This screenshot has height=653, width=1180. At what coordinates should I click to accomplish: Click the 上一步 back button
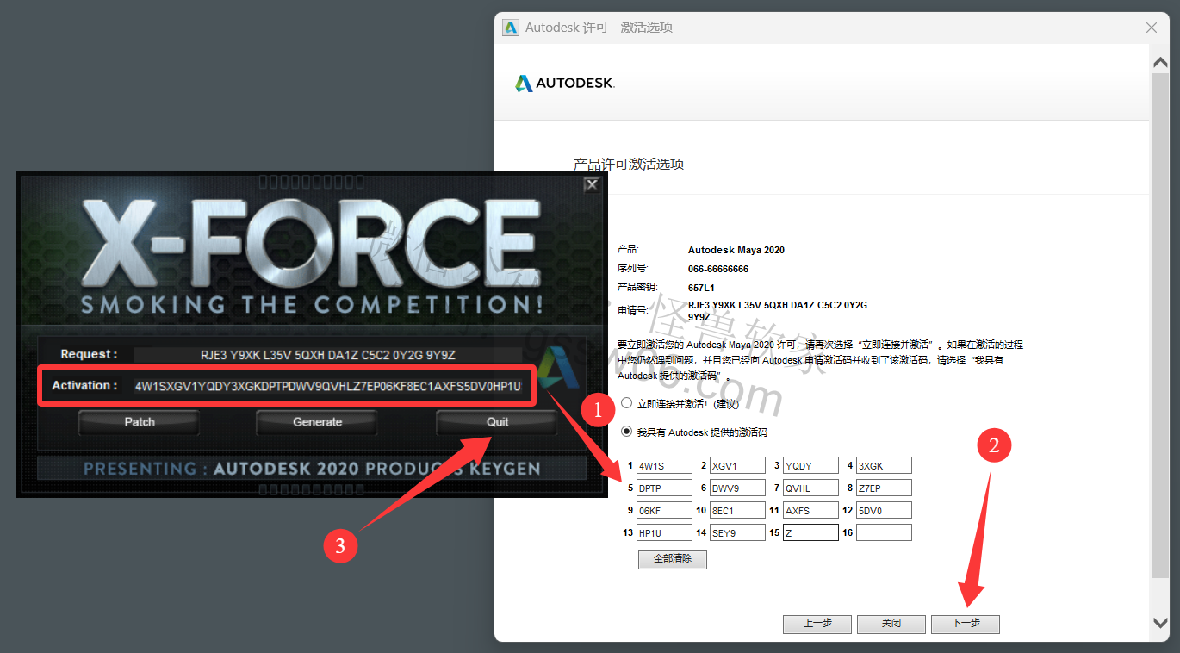click(817, 624)
